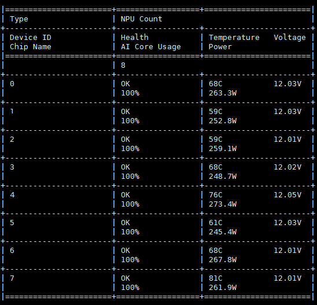Click the Chip Name header label
317x305 pixels.
click(31, 47)
